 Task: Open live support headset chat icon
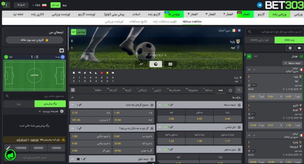[10, 155]
